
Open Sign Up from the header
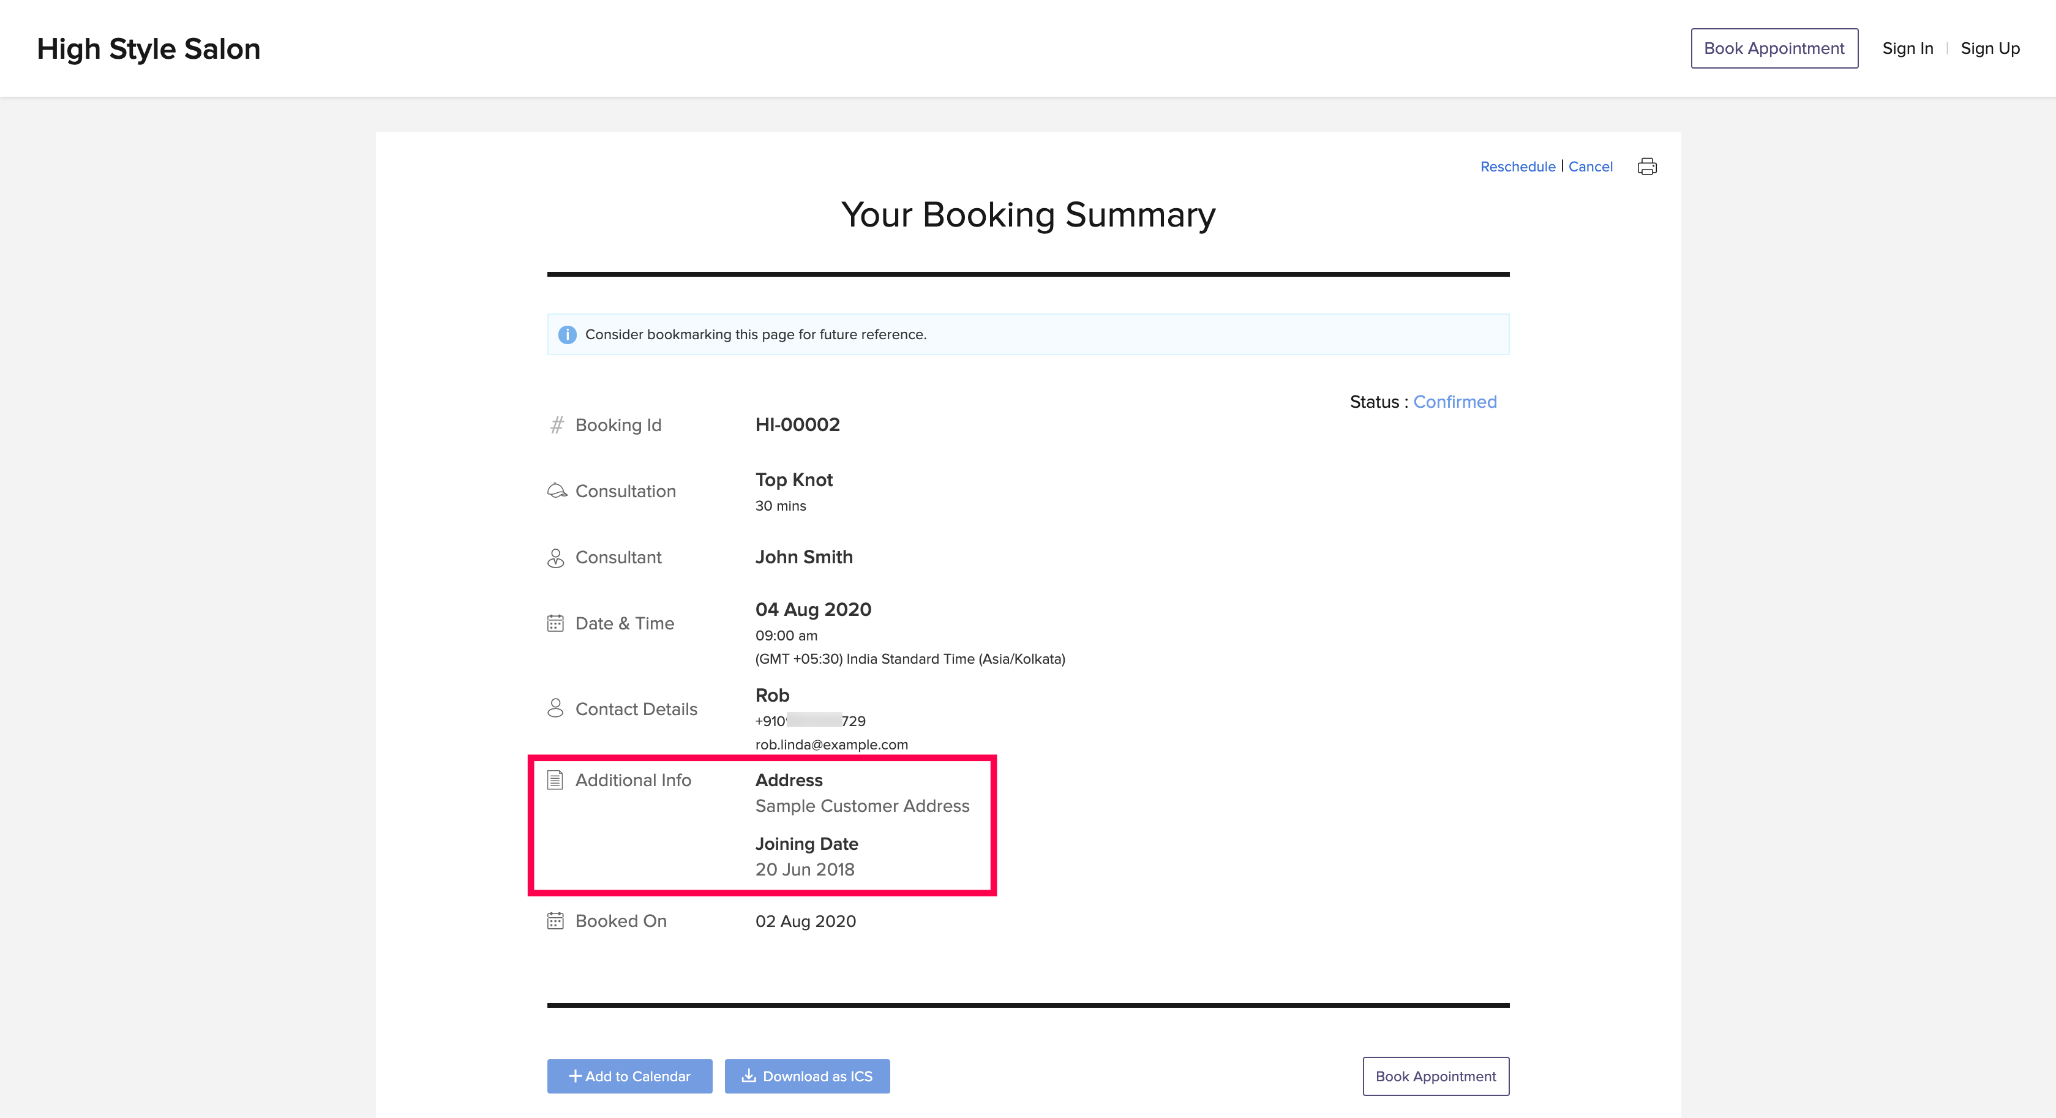[x=1989, y=49]
